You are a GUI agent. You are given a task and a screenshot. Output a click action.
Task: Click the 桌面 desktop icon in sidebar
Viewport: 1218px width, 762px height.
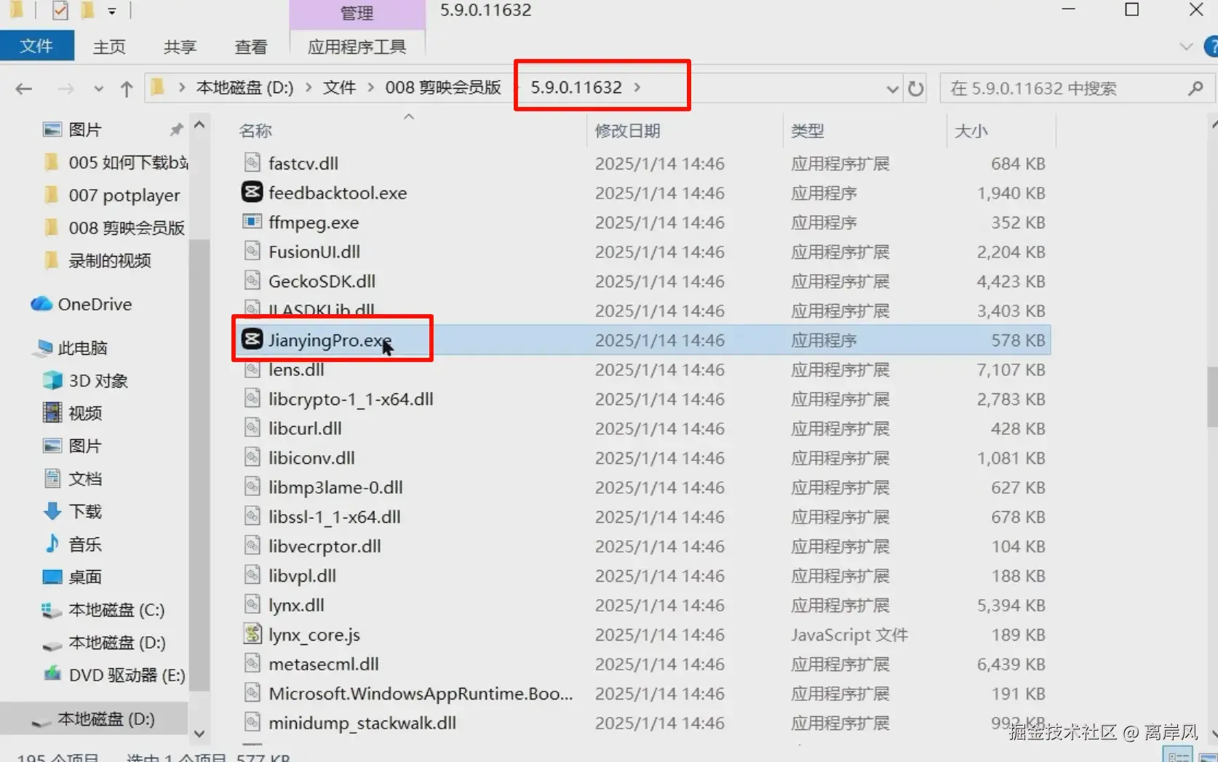(52, 577)
